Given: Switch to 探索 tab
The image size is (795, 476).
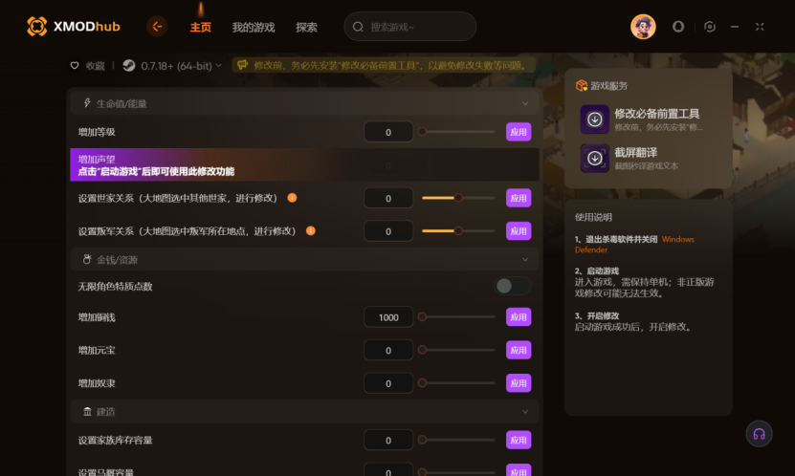Looking at the screenshot, I should click(307, 28).
